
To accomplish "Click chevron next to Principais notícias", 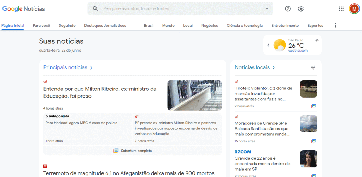I will tap(91, 67).
